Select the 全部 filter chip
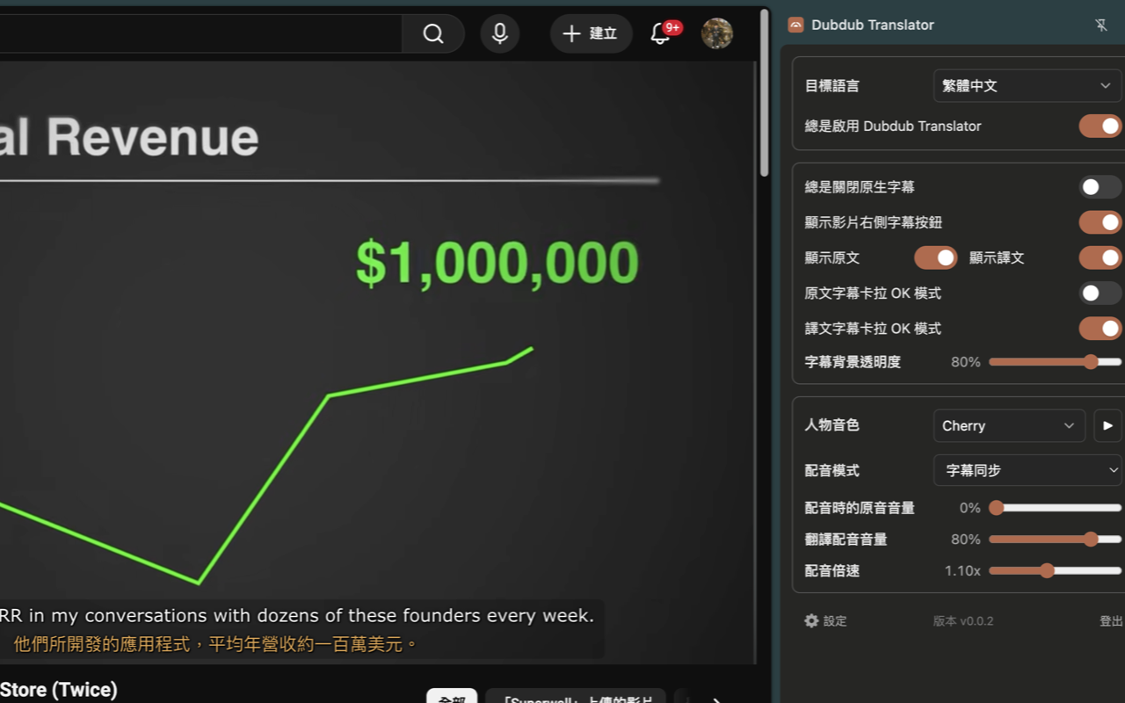The height and width of the screenshot is (703, 1125). [x=452, y=699]
